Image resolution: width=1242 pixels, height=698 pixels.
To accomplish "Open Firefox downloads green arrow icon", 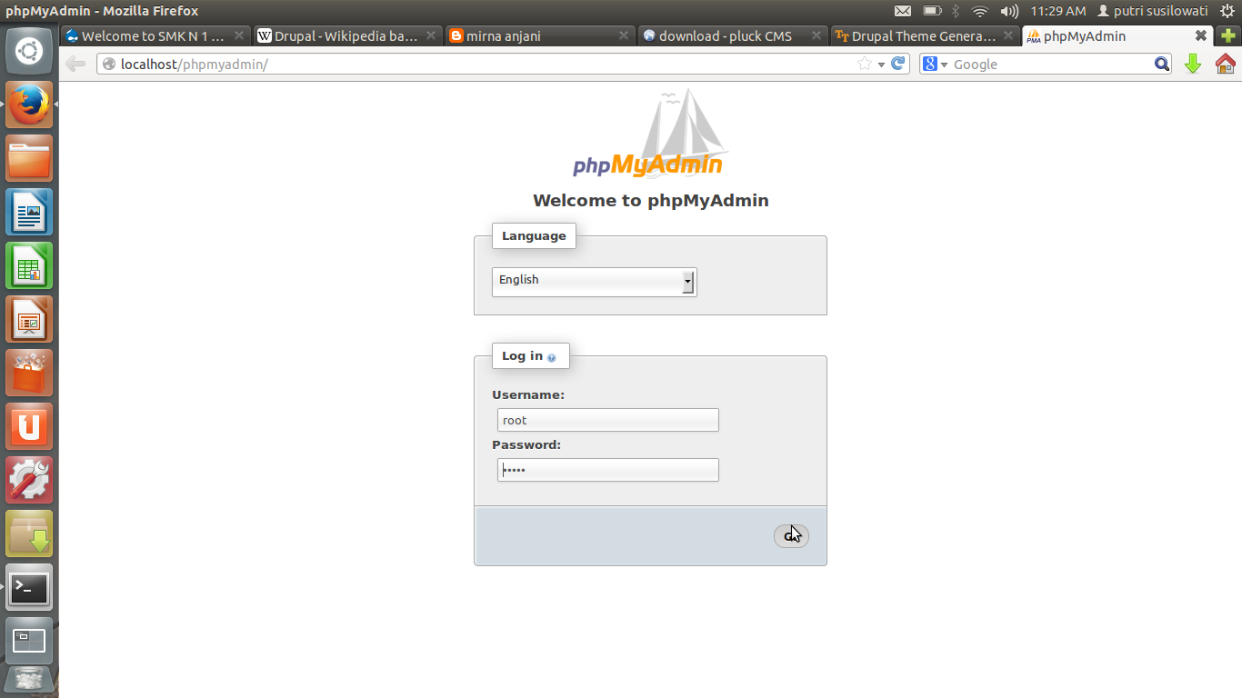I will 1193,64.
